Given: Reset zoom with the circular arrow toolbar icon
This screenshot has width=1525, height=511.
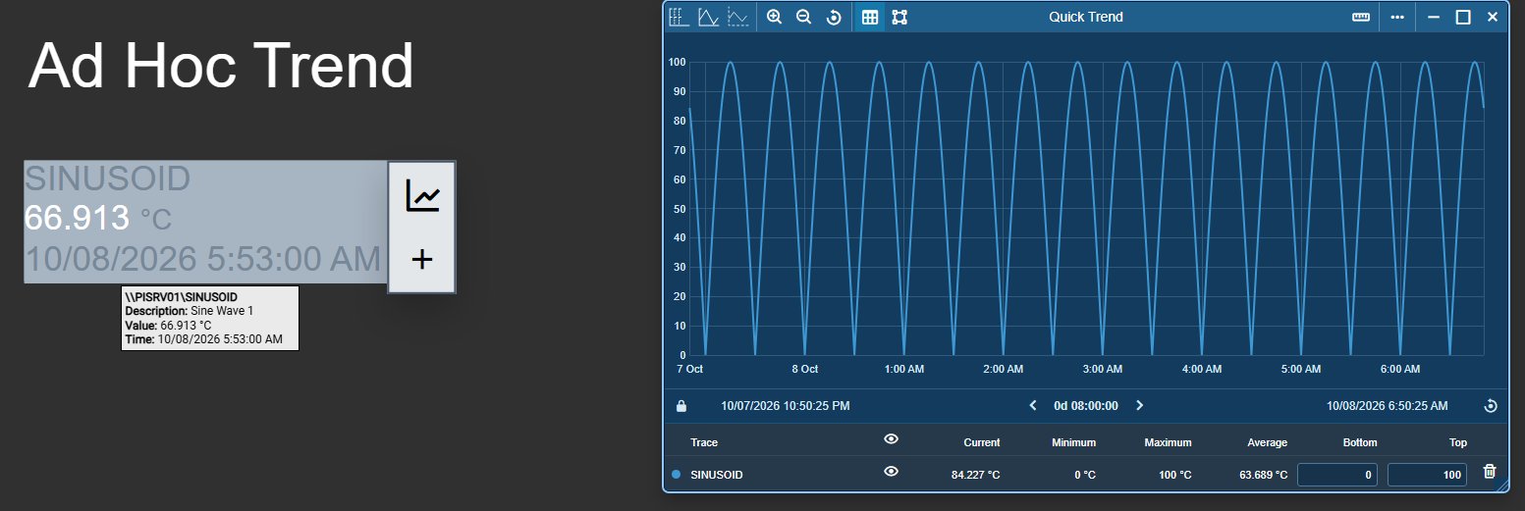Looking at the screenshot, I should pyautogui.click(x=833, y=17).
